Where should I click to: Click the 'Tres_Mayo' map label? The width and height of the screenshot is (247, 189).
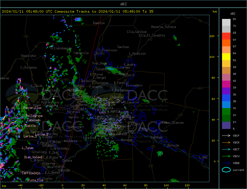point(99,63)
